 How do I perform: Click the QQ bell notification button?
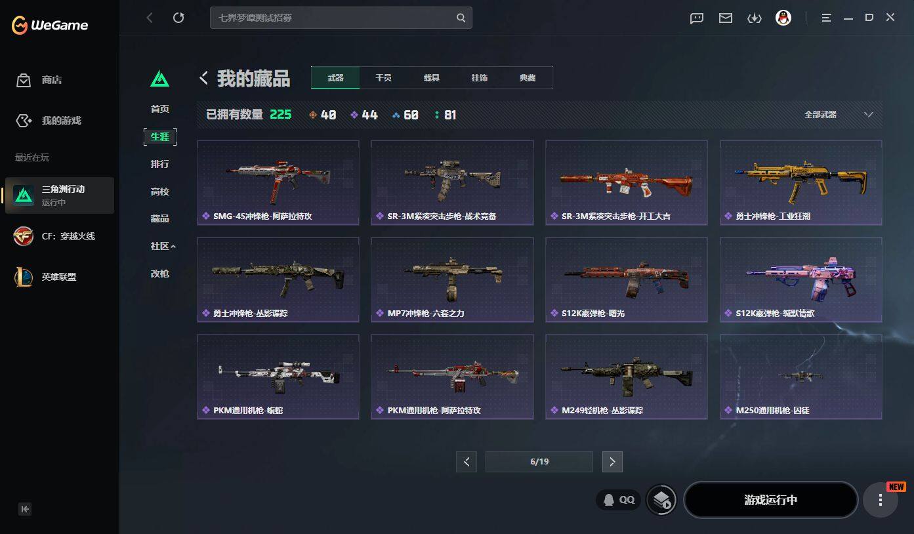619,500
